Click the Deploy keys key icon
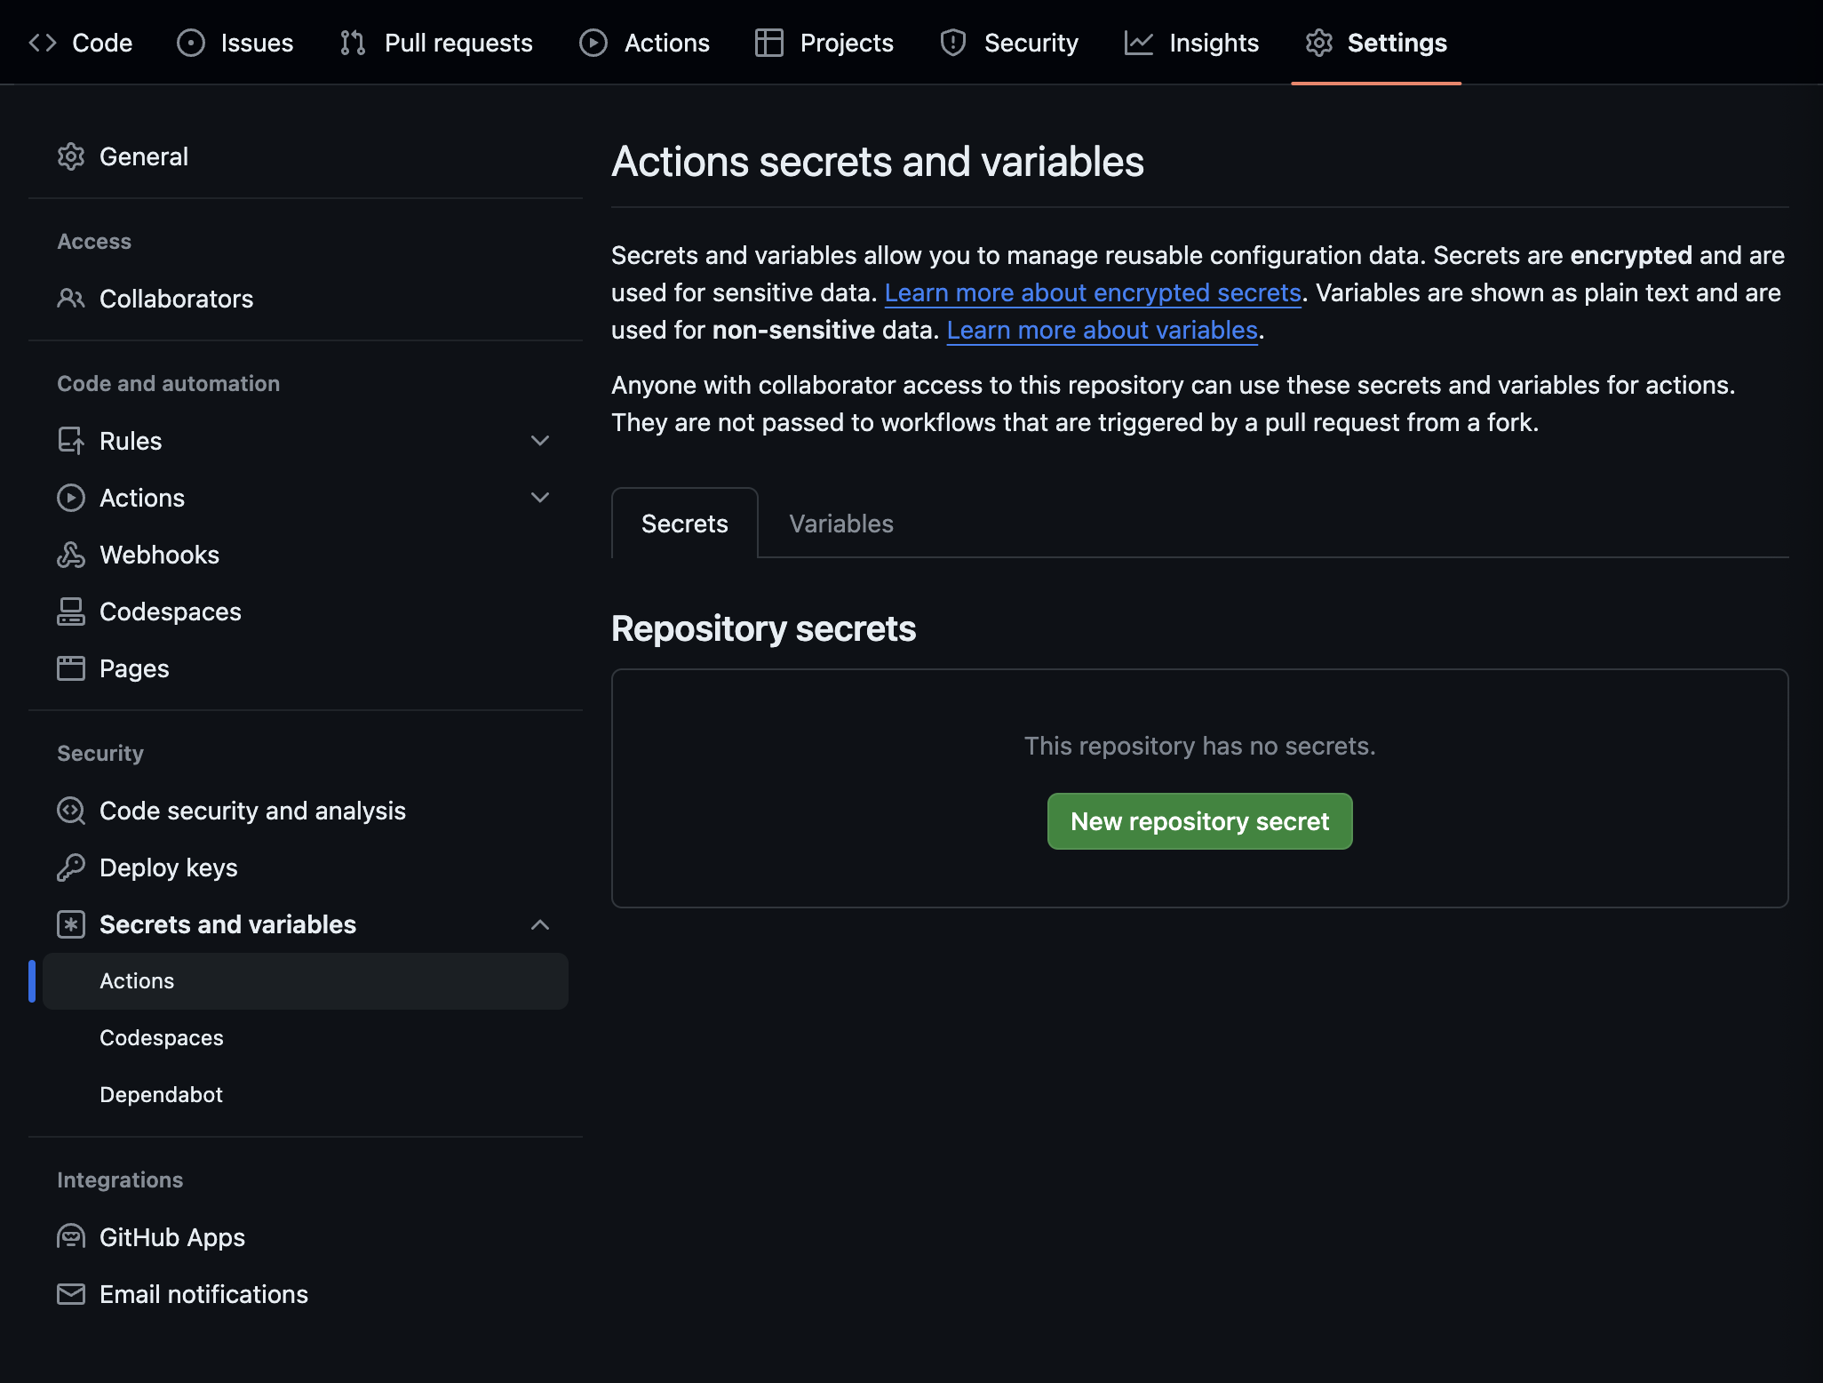 coord(72,867)
